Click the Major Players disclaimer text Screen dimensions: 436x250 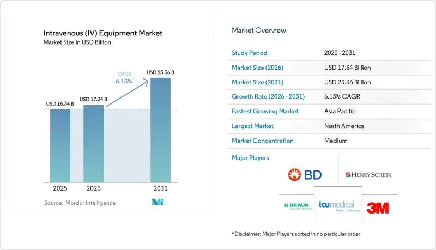click(x=296, y=234)
